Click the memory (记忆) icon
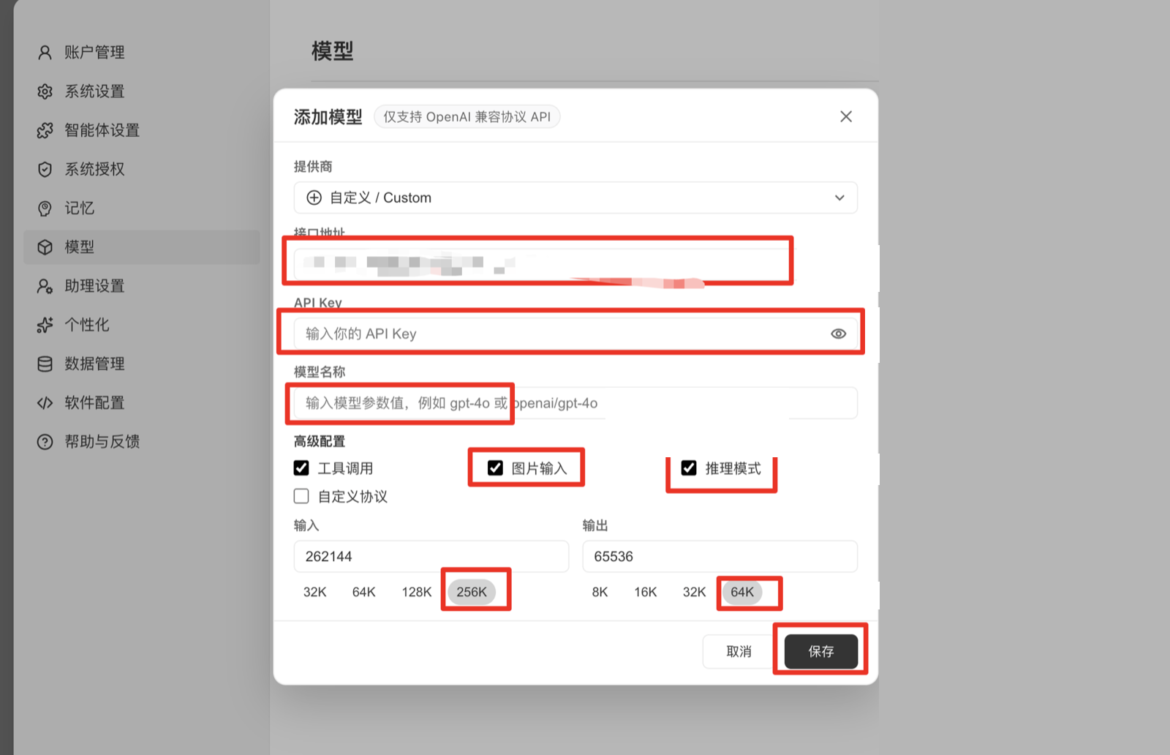The width and height of the screenshot is (1170, 755). (45, 209)
